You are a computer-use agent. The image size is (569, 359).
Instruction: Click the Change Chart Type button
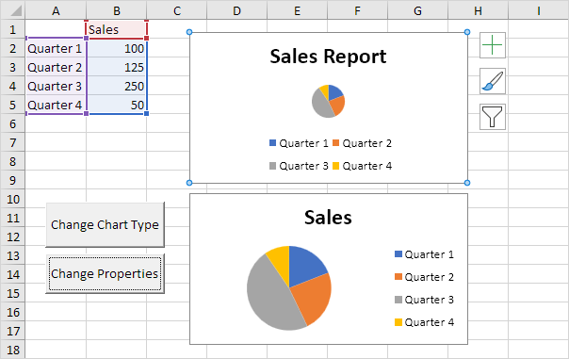(x=105, y=224)
